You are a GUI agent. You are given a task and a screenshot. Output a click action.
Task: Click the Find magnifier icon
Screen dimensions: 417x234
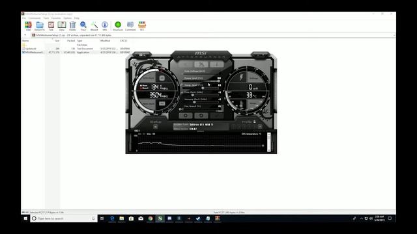pyautogui.click(x=83, y=26)
